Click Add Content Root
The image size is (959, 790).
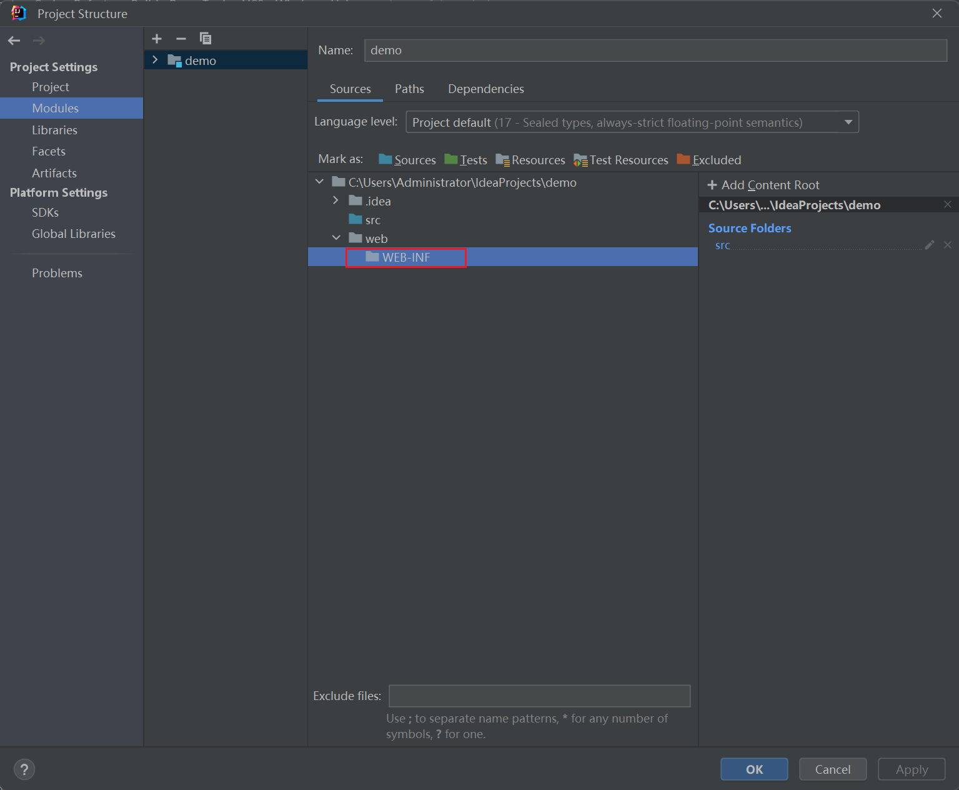(x=763, y=185)
